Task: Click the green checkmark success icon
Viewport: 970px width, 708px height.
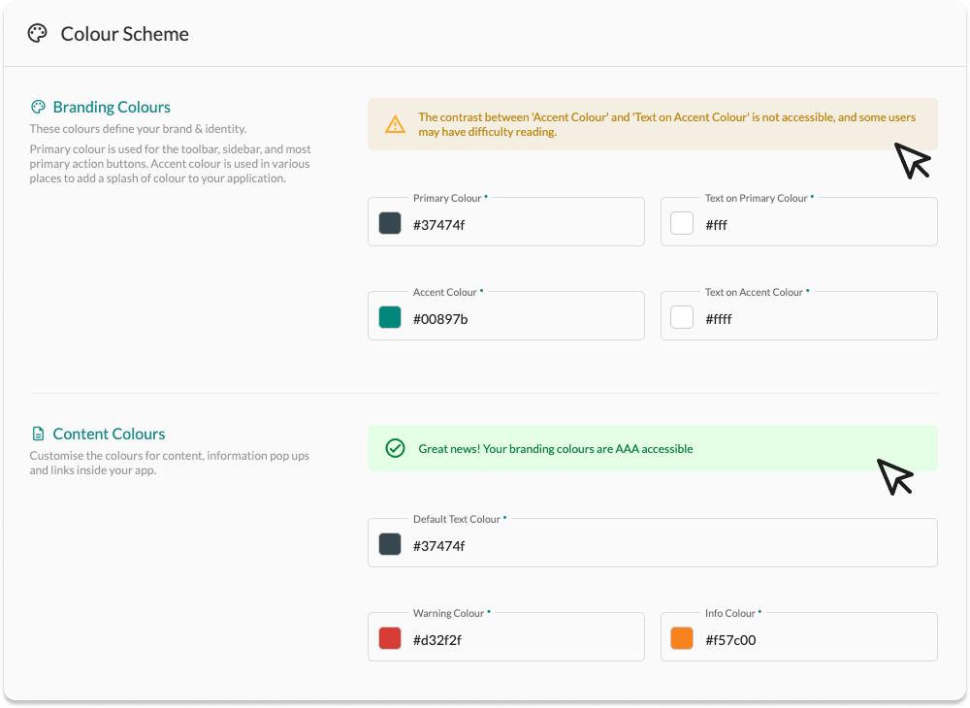Action: tap(395, 448)
